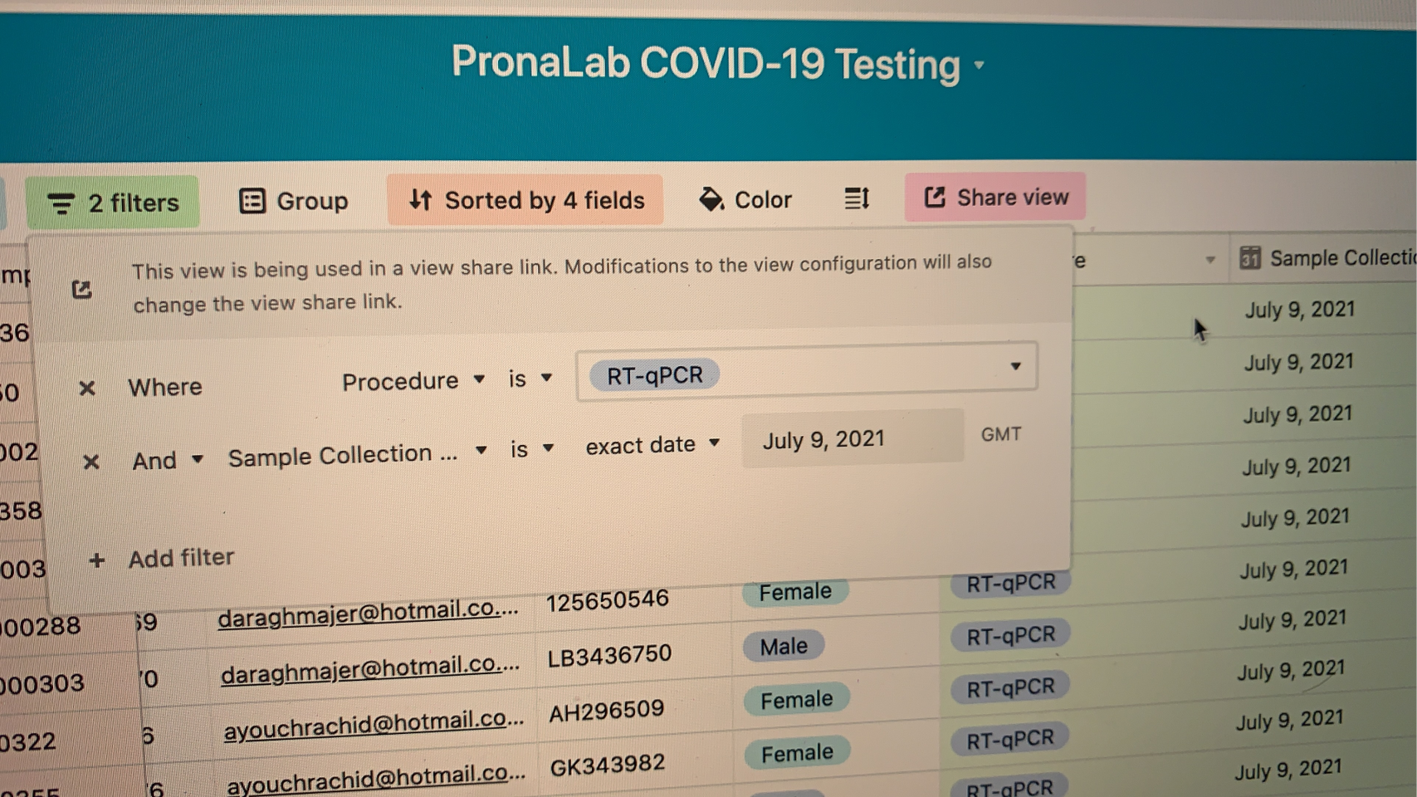Image resolution: width=1417 pixels, height=797 pixels.
Task: Remove the Procedure filter with its X
Action: [86, 388]
